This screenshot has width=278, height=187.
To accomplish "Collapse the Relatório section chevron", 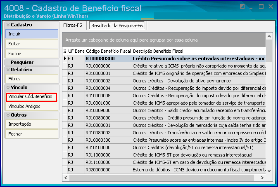I will (8, 70).
